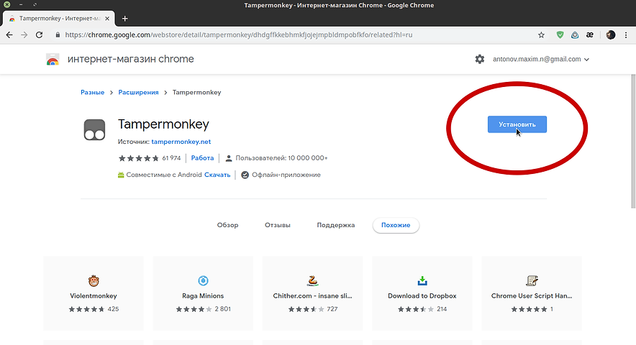Switch to the Обзор tab
The height and width of the screenshot is (345, 636).
point(227,225)
